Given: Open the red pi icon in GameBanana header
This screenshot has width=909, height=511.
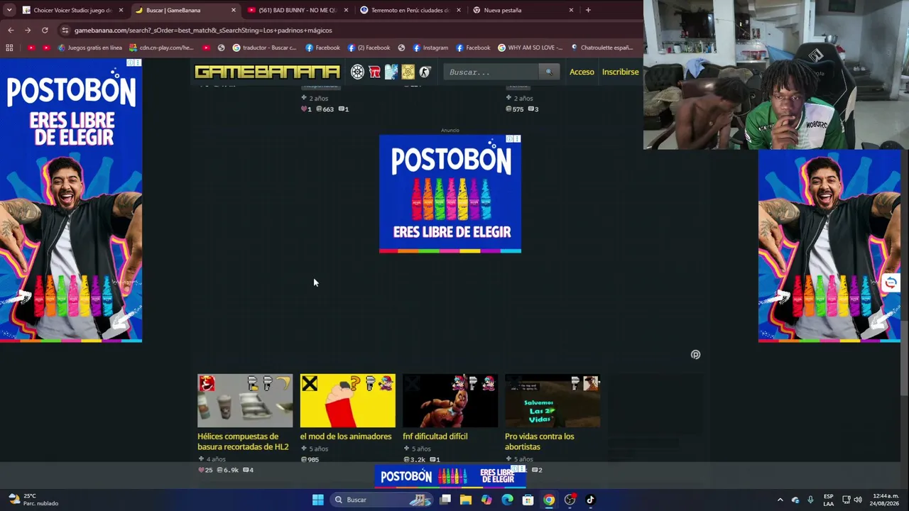Looking at the screenshot, I should [374, 72].
